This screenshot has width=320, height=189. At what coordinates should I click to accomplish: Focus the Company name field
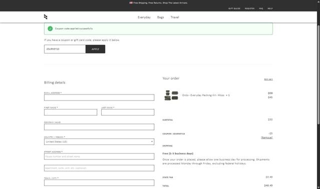coord(99,127)
